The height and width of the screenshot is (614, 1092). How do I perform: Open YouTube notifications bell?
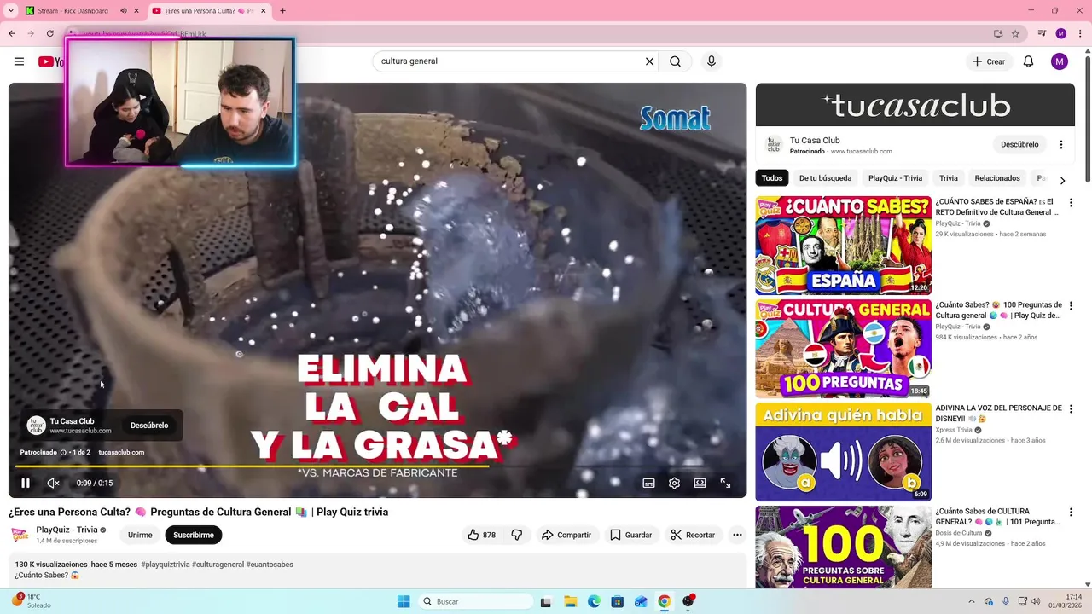1029,61
